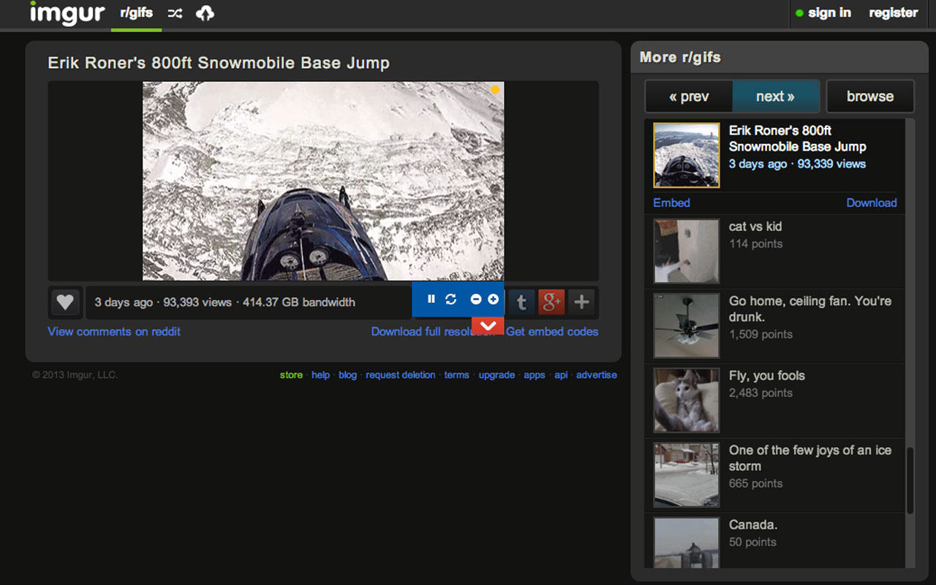This screenshot has height=585, width=936.
Task: Restart the gif with the reload icon
Action: 451,299
